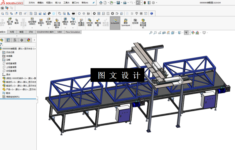Viewport: 235px width, 150px height.
Task: Open the 编辑(E) menu
Action: (x=40, y=3)
